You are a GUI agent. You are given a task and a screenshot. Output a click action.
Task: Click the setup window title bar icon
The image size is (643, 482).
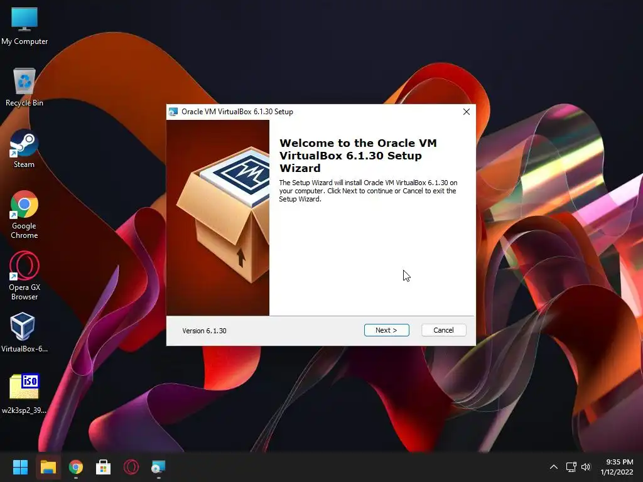coord(173,112)
